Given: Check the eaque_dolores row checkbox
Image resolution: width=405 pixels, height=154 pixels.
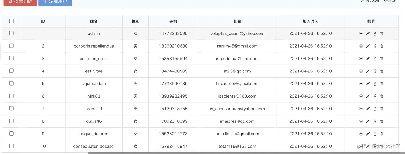Looking at the screenshot, I should (x=11, y=133).
